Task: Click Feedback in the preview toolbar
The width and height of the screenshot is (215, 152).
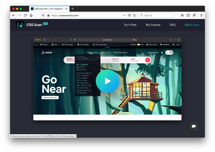Action: [x=165, y=45]
